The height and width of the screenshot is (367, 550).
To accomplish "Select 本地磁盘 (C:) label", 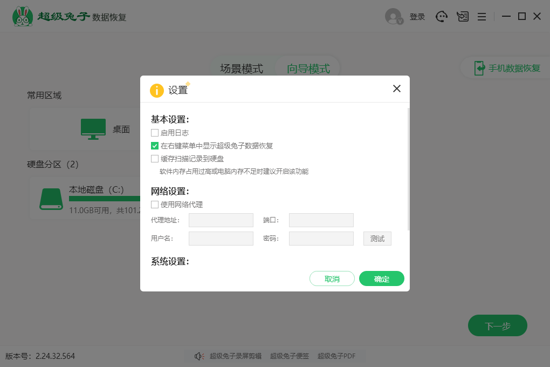I will 97,189.
